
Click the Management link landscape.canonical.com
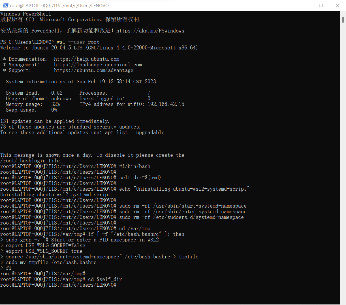coord(98,64)
